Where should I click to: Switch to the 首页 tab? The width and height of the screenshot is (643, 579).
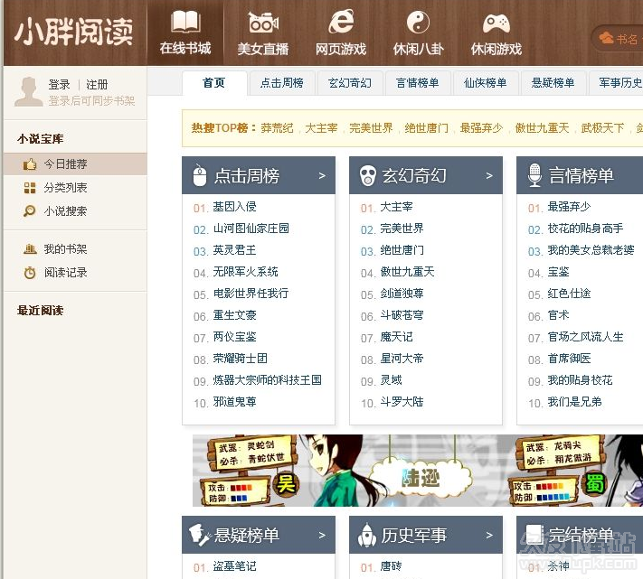coord(214,83)
